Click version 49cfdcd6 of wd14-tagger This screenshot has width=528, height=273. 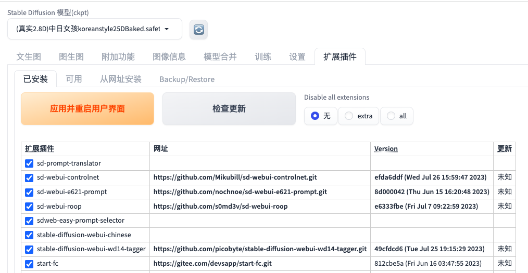click(x=430, y=249)
